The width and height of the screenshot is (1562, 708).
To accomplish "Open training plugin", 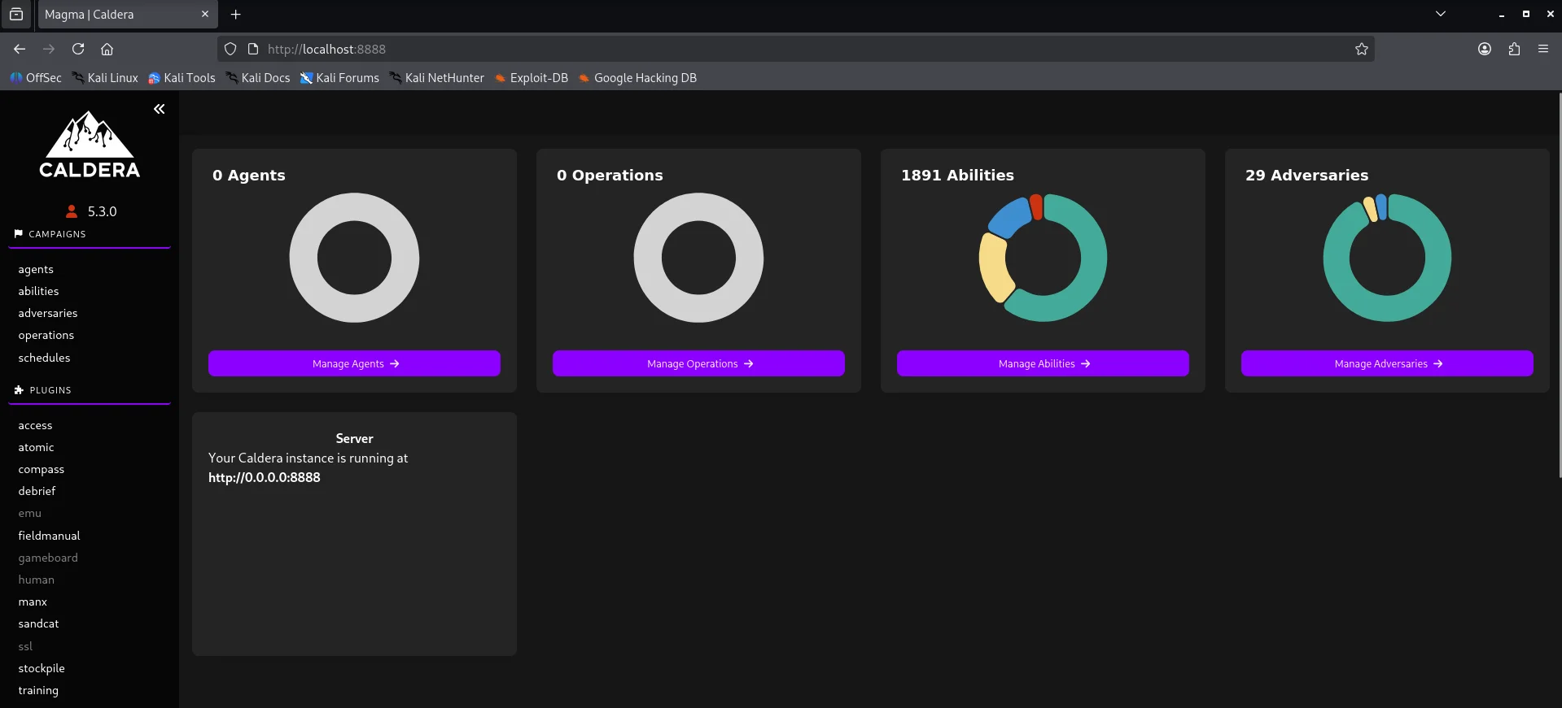I will [38, 690].
